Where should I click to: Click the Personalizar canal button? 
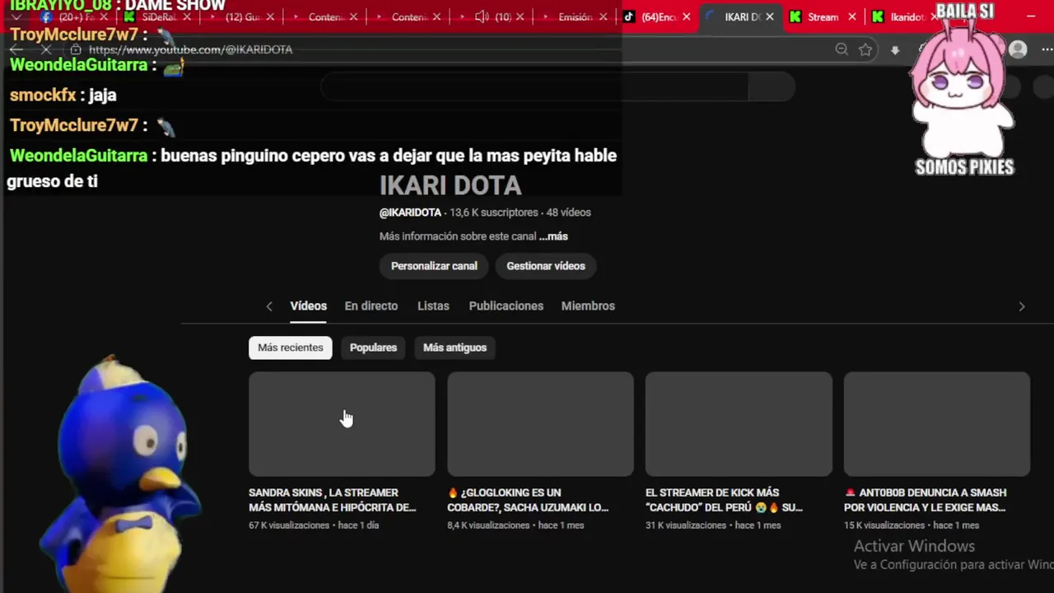tap(434, 266)
